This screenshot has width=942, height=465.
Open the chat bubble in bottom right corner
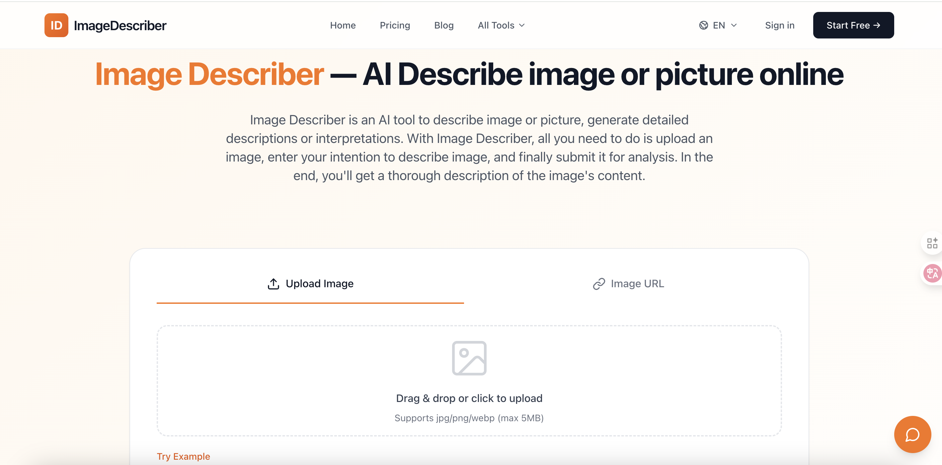(x=912, y=434)
